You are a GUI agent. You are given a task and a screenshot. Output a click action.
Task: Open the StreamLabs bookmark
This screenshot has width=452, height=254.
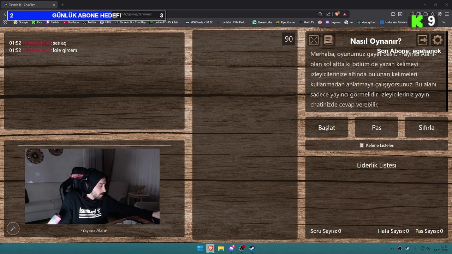tap(262, 22)
